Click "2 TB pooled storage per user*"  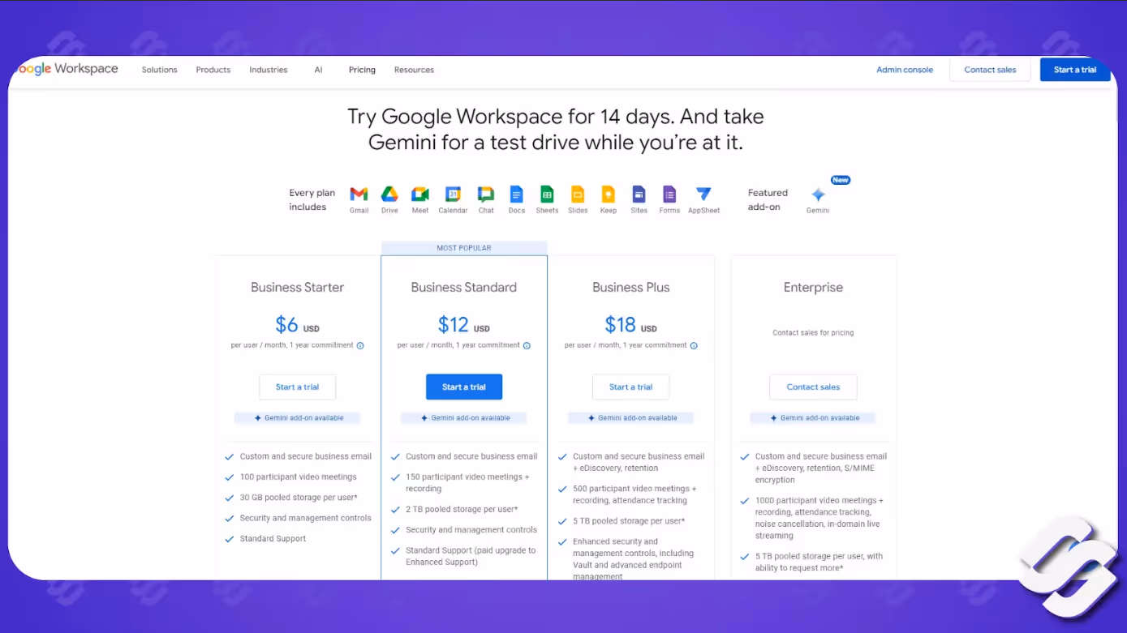[462, 510]
